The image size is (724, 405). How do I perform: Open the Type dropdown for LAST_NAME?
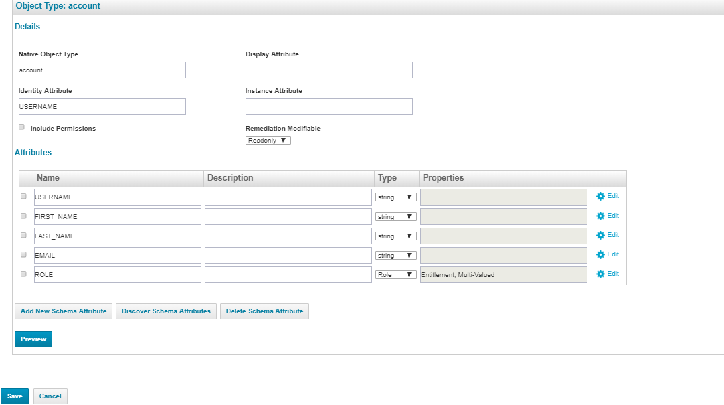[x=395, y=235]
